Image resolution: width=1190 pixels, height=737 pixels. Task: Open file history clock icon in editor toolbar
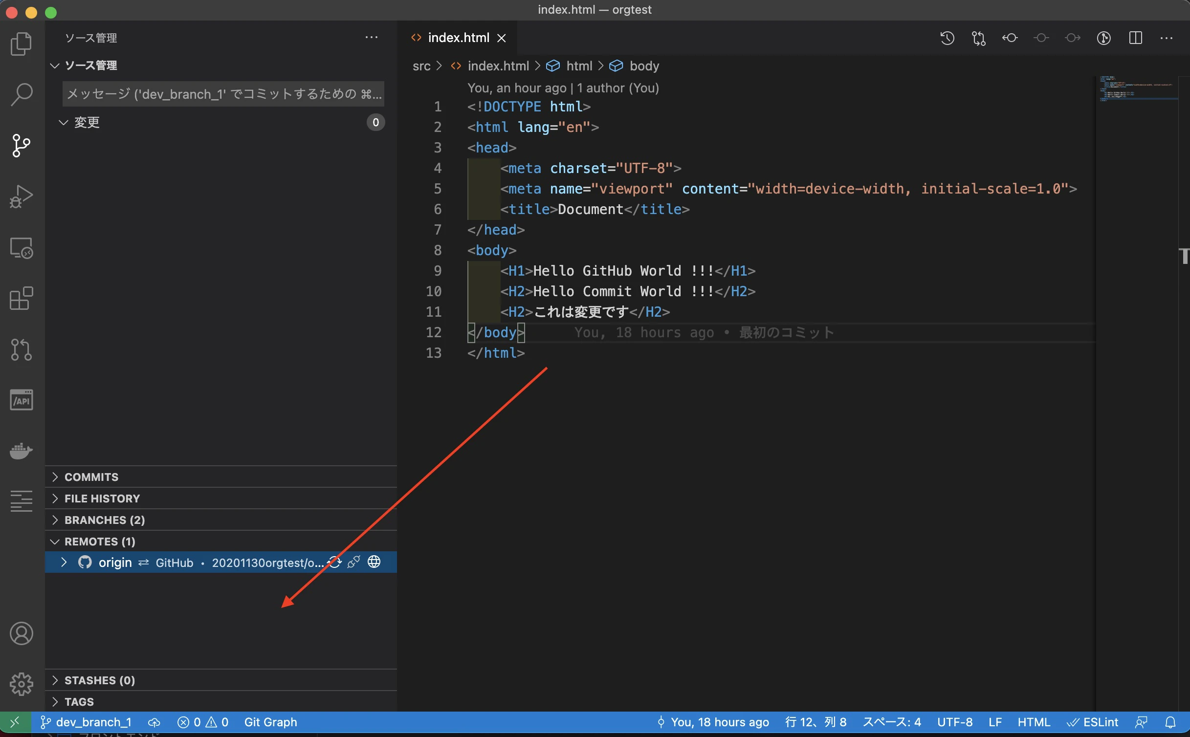coord(947,38)
